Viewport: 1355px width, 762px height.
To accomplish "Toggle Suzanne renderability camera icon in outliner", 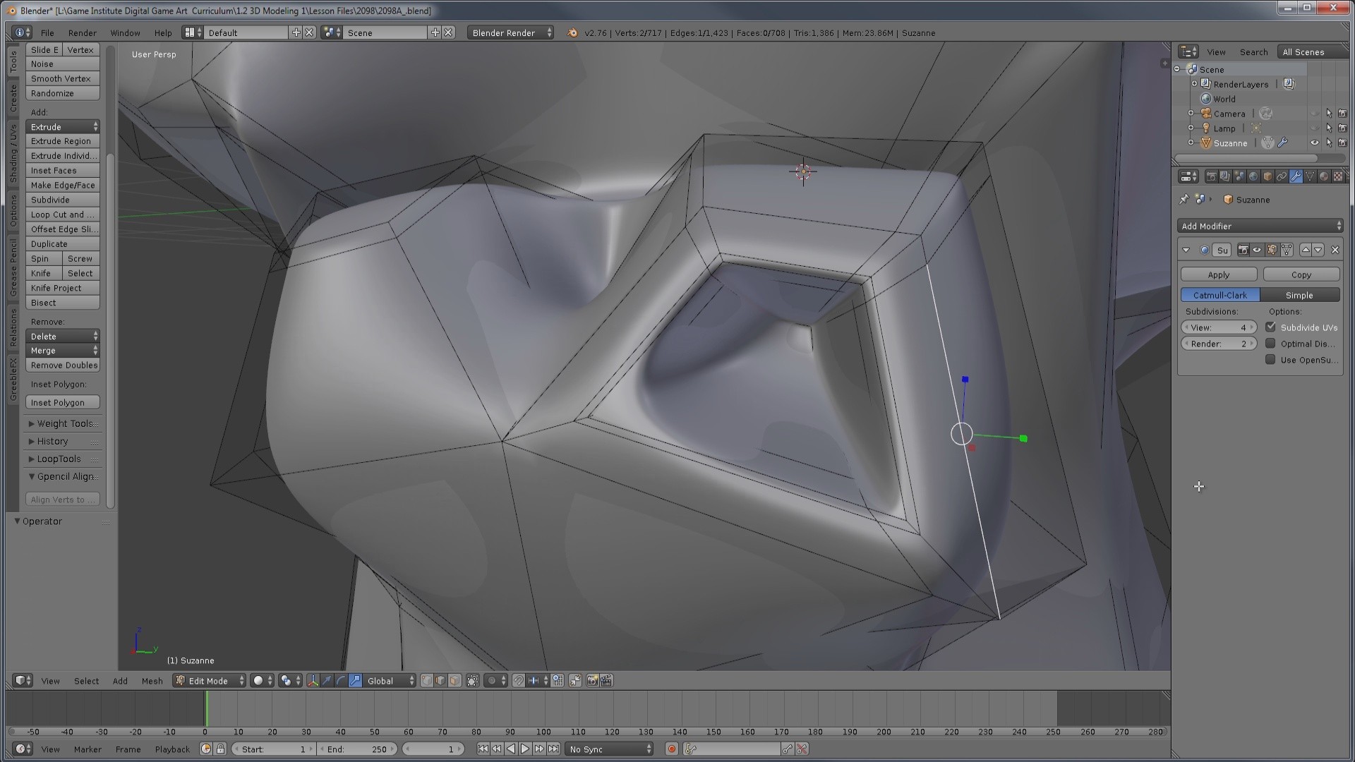I will point(1342,143).
